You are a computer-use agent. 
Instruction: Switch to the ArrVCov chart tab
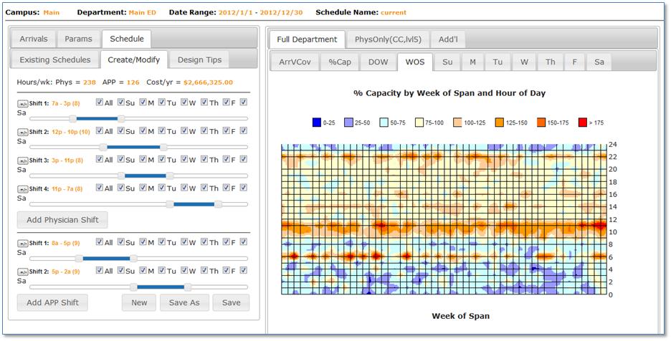coord(295,62)
